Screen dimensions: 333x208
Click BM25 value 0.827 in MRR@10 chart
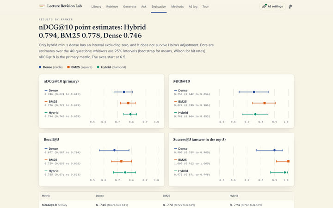(x=178, y=105)
